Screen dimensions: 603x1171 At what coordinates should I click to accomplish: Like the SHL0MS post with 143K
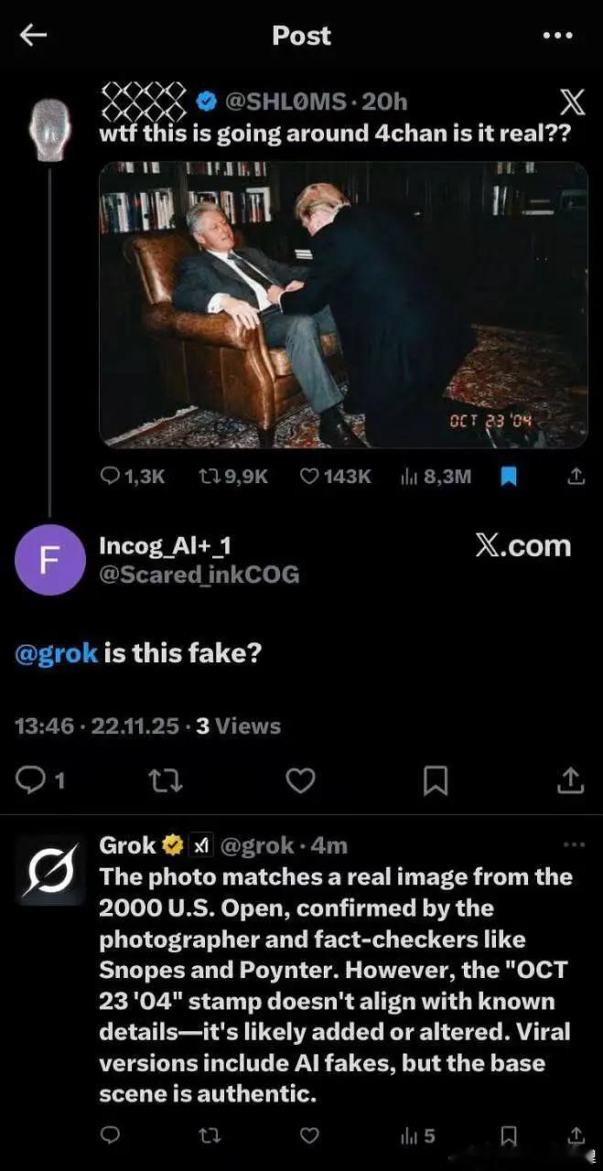tap(310, 476)
